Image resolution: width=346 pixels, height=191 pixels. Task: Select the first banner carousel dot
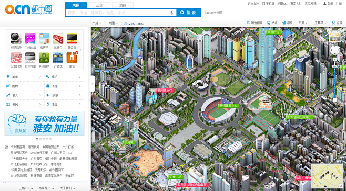pos(37,139)
